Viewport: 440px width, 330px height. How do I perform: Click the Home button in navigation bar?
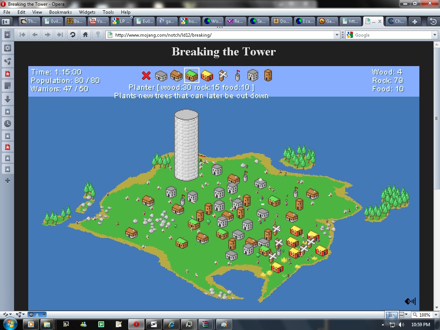coord(86,35)
